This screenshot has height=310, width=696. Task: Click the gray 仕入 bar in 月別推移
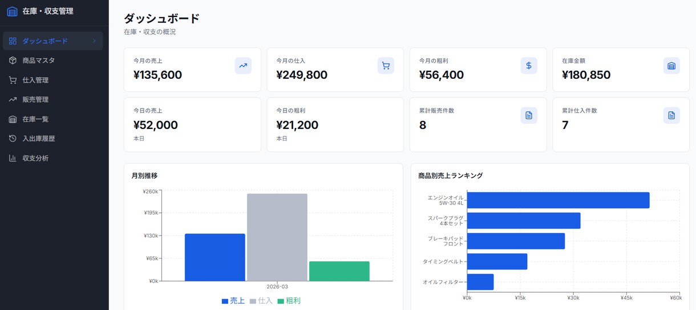pyautogui.click(x=277, y=237)
